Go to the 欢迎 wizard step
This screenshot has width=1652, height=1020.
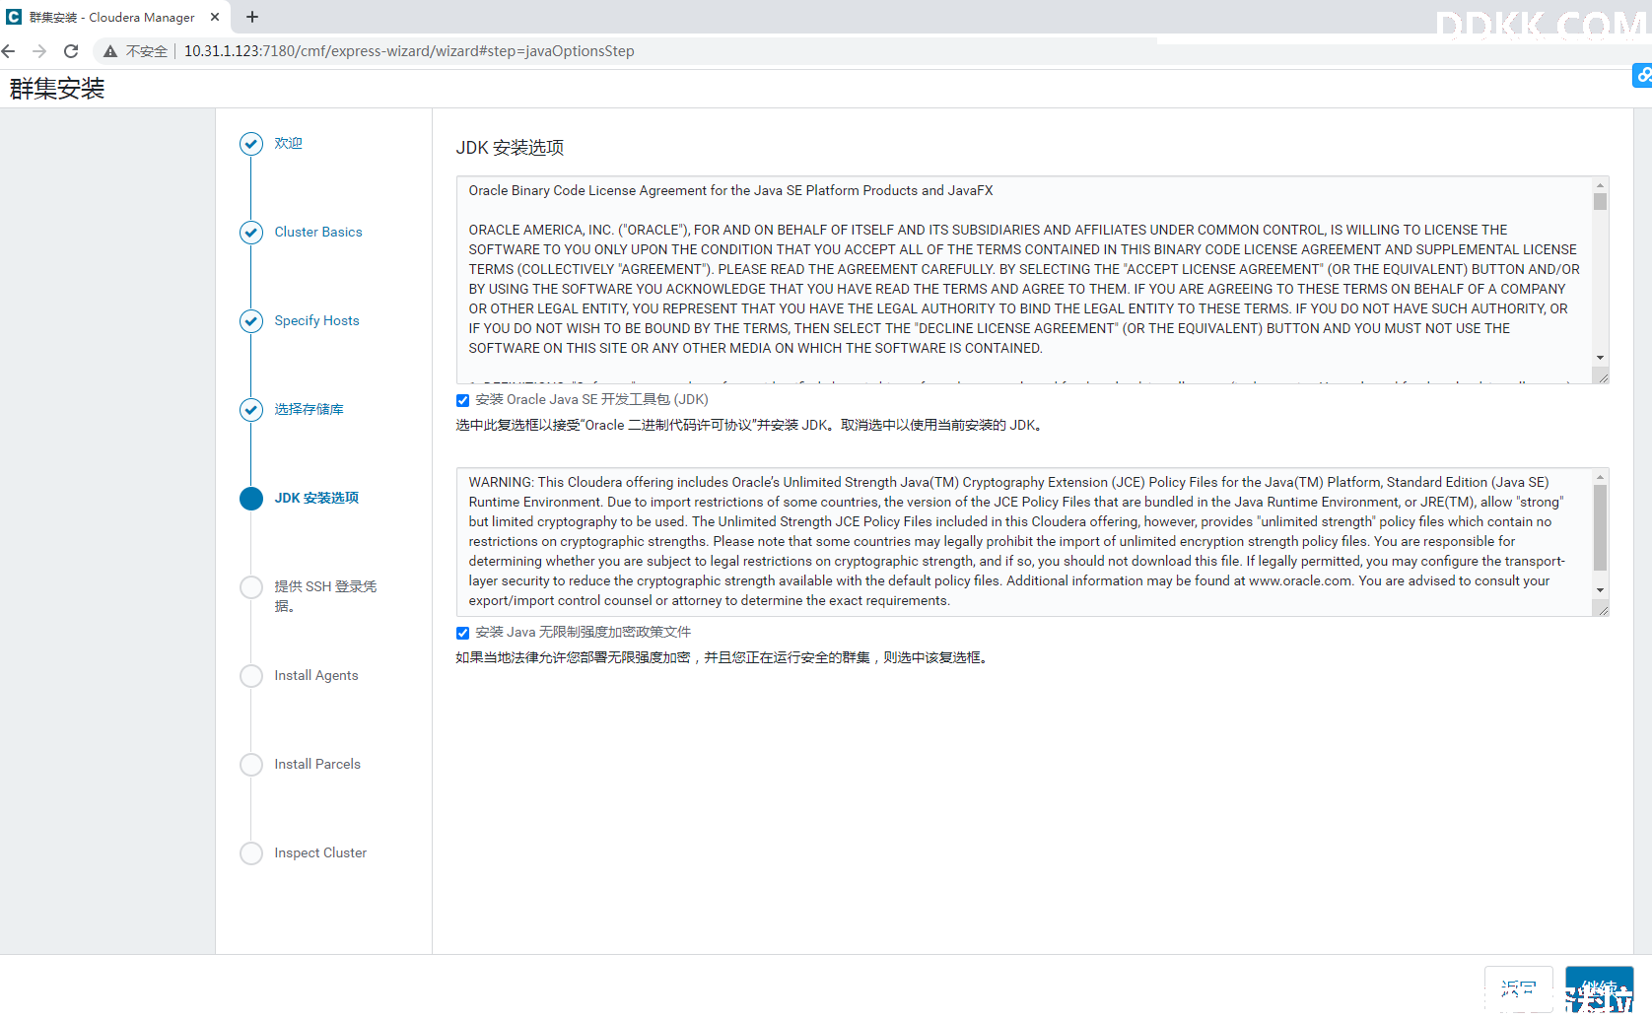288,144
